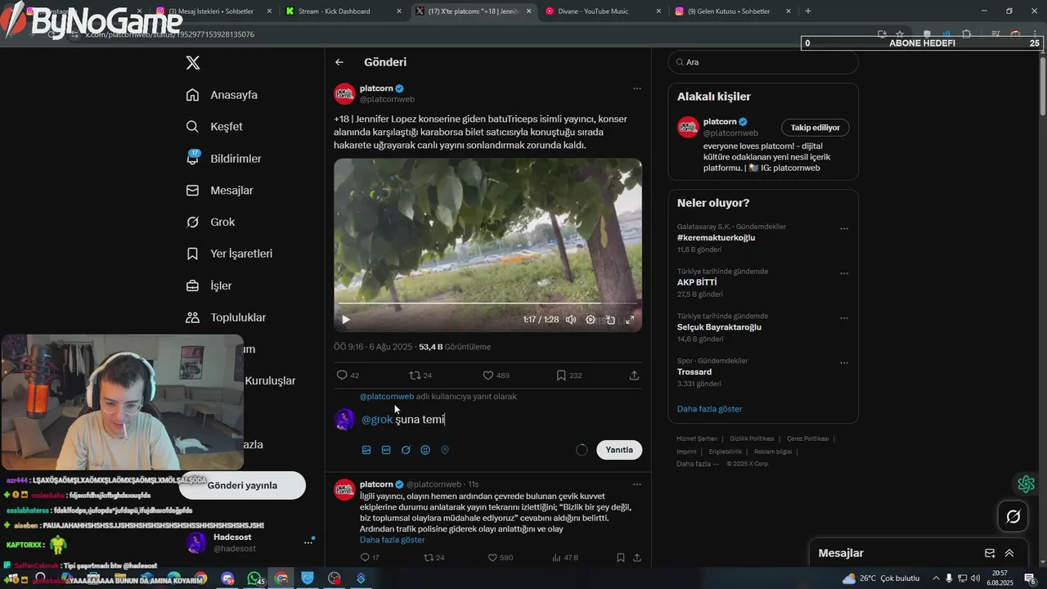Open options for Trossard trend
1047x589 pixels.
point(844,363)
